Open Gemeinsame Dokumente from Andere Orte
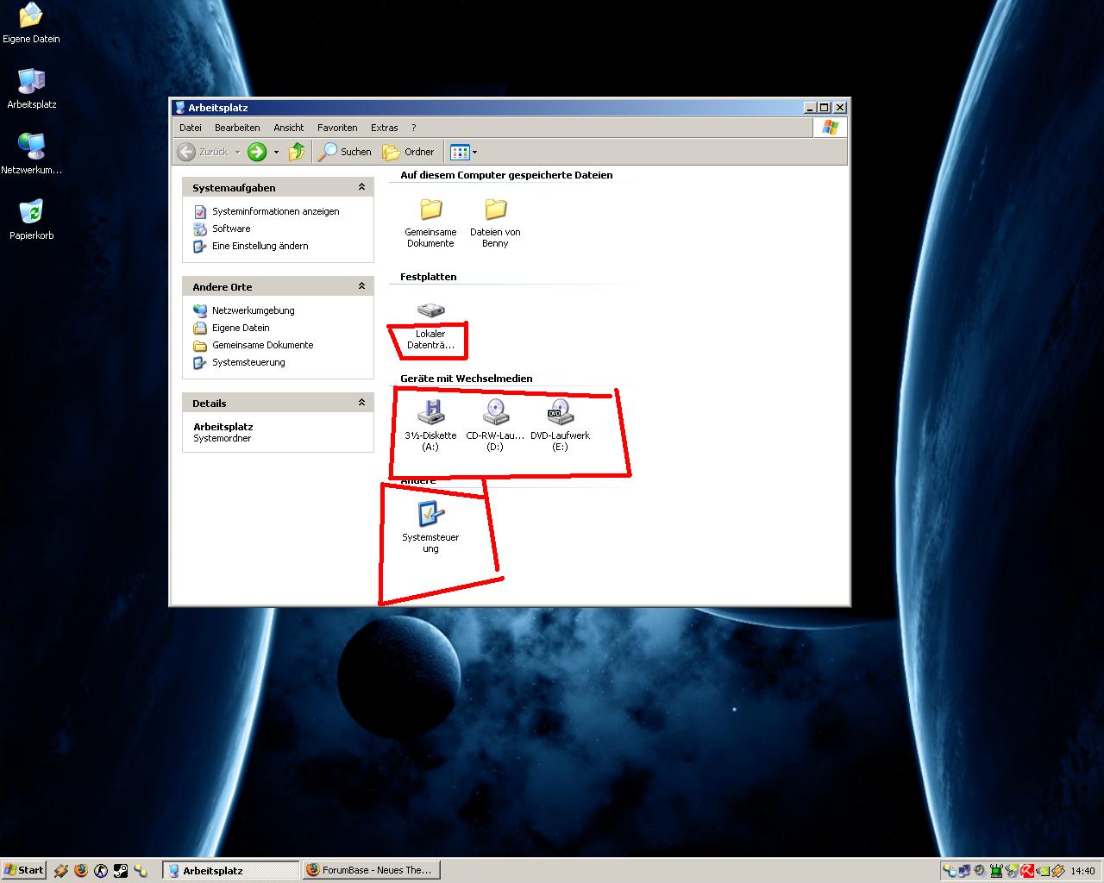Screen dimensions: 1104x883 tap(262, 345)
